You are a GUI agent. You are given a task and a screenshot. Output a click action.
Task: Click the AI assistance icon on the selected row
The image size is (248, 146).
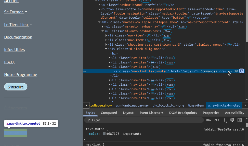pos(242,71)
